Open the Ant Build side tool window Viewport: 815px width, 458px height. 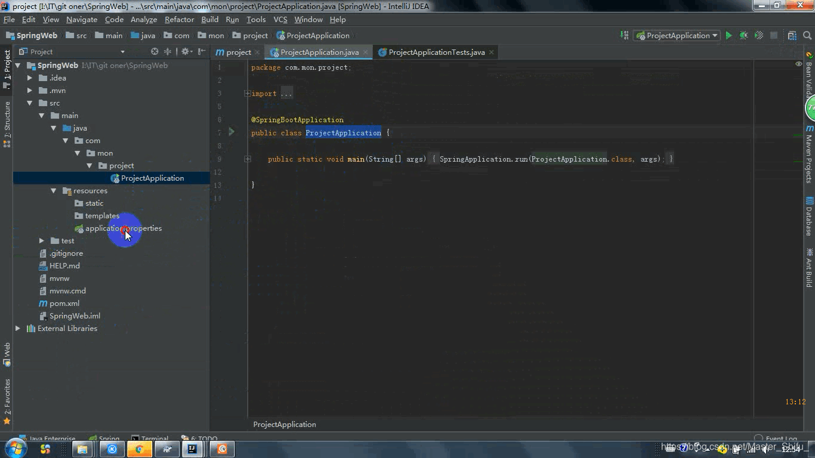(810, 267)
